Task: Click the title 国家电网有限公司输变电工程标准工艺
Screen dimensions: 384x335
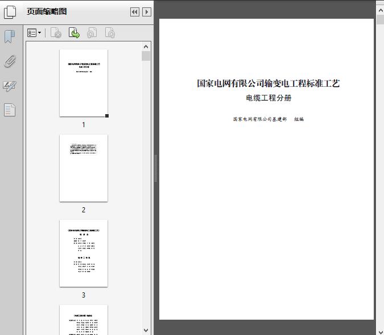Action: pyautogui.click(x=269, y=83)
